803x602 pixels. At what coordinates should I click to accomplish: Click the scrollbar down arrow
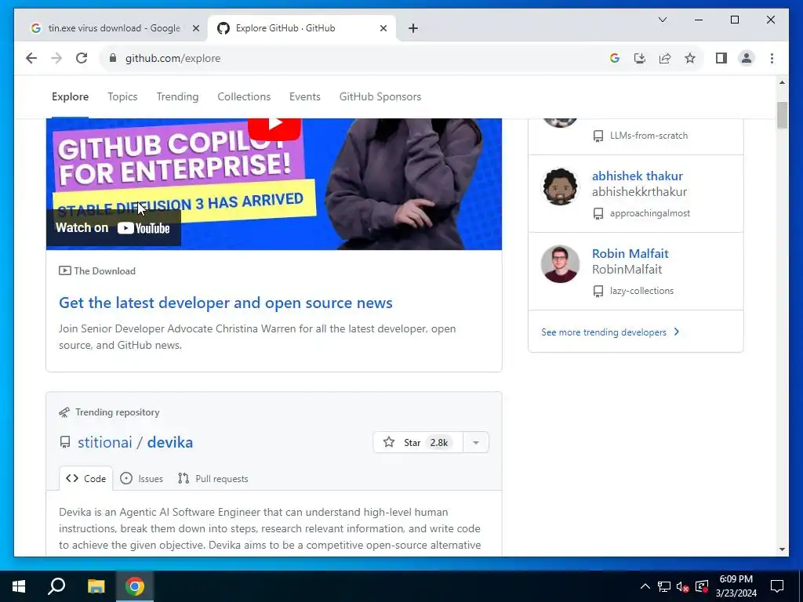pos(782,549)
